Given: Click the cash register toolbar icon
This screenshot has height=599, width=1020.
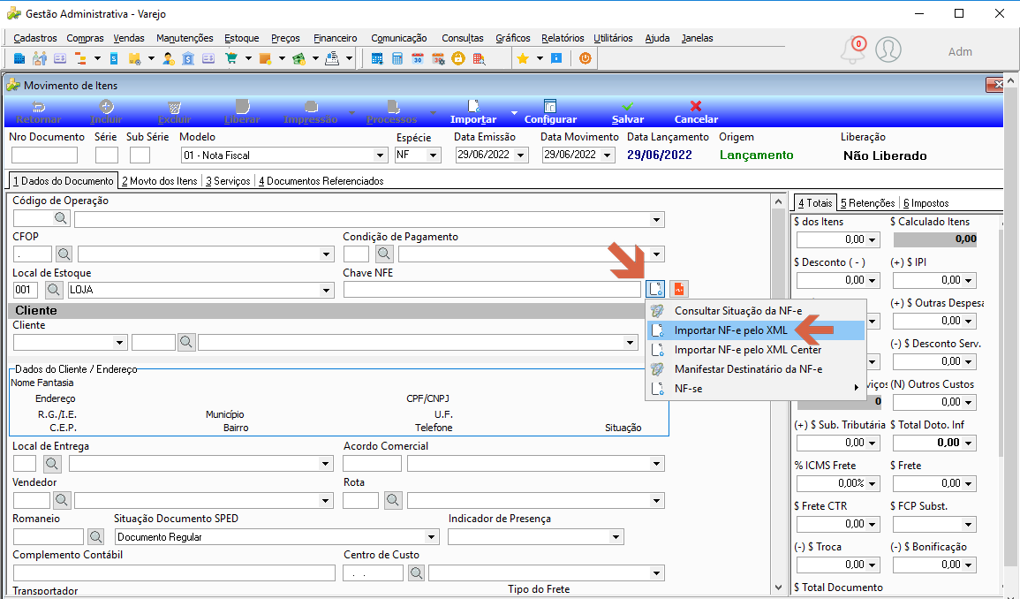Looking at the screenshot, I should pyautogui.click(x=332, y=58).
